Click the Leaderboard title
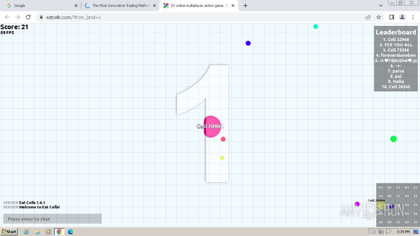Screen dimensions: 420x236 (x=396, y=32)
